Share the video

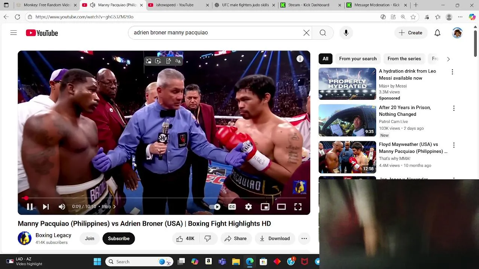235,238
